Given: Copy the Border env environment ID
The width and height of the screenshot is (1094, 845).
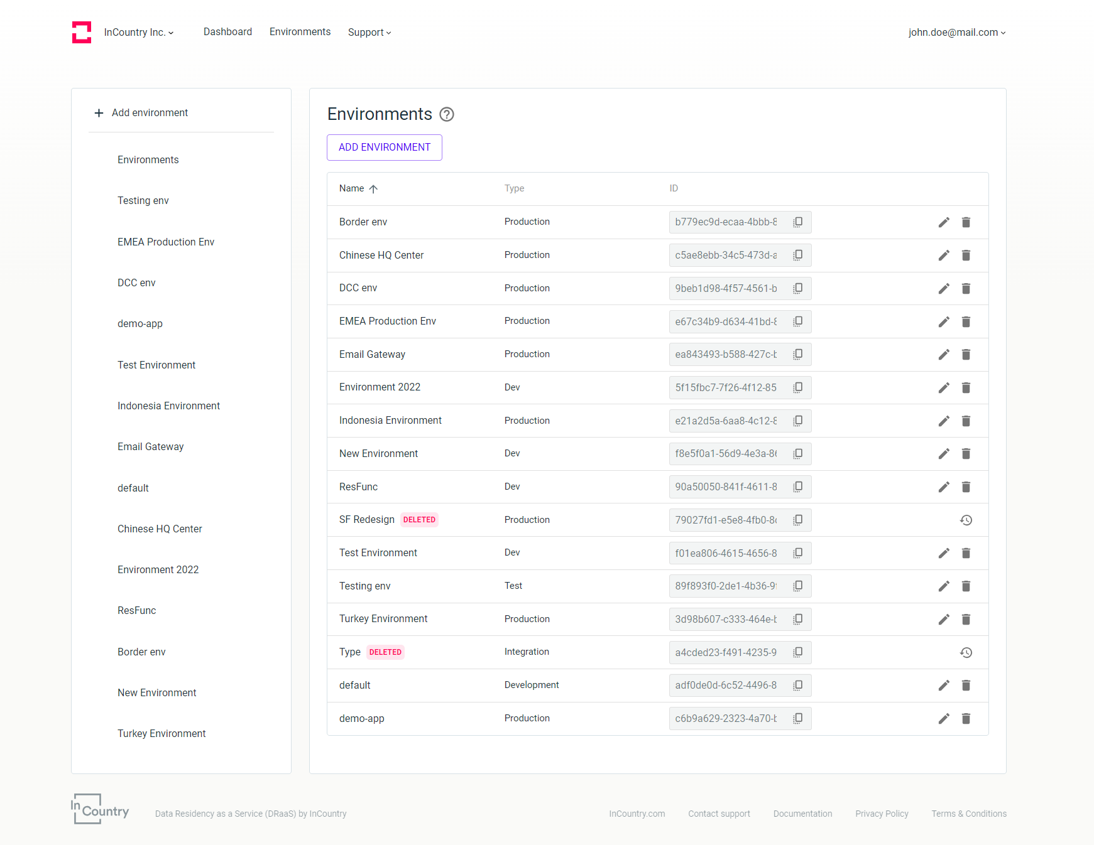Looking at the screenshot, I should tap(798, 222).
